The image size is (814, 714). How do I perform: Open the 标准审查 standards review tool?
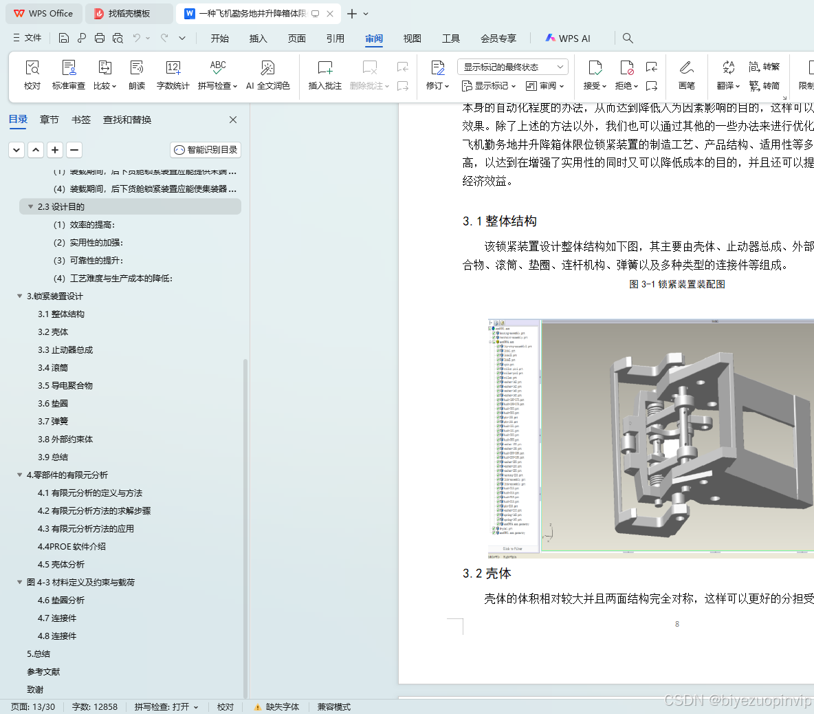[x=69, y=75]
